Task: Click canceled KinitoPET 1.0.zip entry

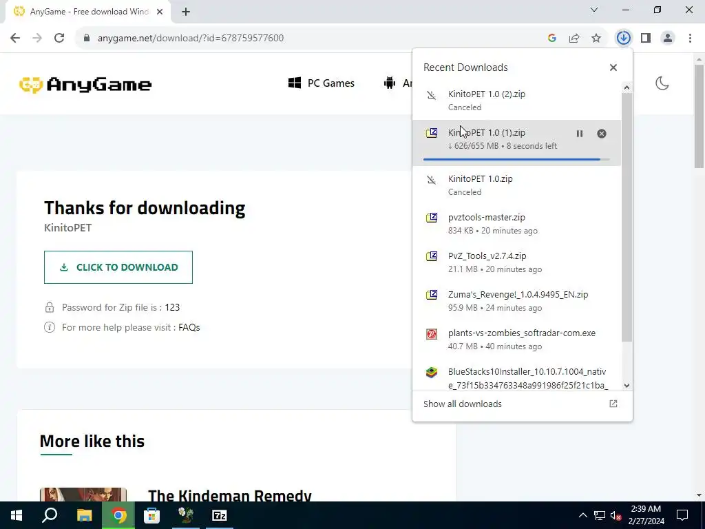Action: click(516, 185)
